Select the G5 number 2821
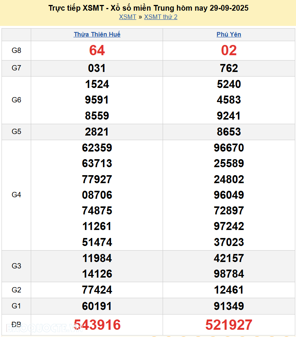This screenshot has height=337, width=296. point(97,132)
